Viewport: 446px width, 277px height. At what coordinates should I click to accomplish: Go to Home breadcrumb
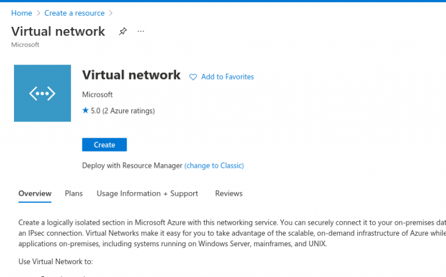[x=21, y=13]
